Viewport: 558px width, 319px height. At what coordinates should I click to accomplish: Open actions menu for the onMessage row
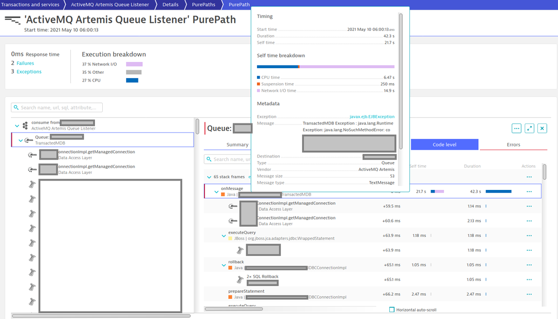coord(529,192)
